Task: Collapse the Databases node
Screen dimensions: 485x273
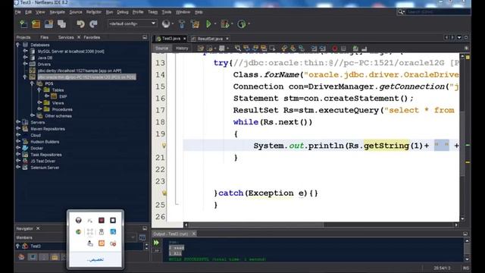Action: click(18, 45)
